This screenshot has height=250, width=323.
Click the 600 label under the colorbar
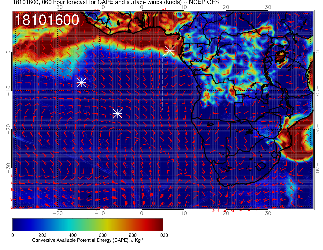click(x=102, y=235)
